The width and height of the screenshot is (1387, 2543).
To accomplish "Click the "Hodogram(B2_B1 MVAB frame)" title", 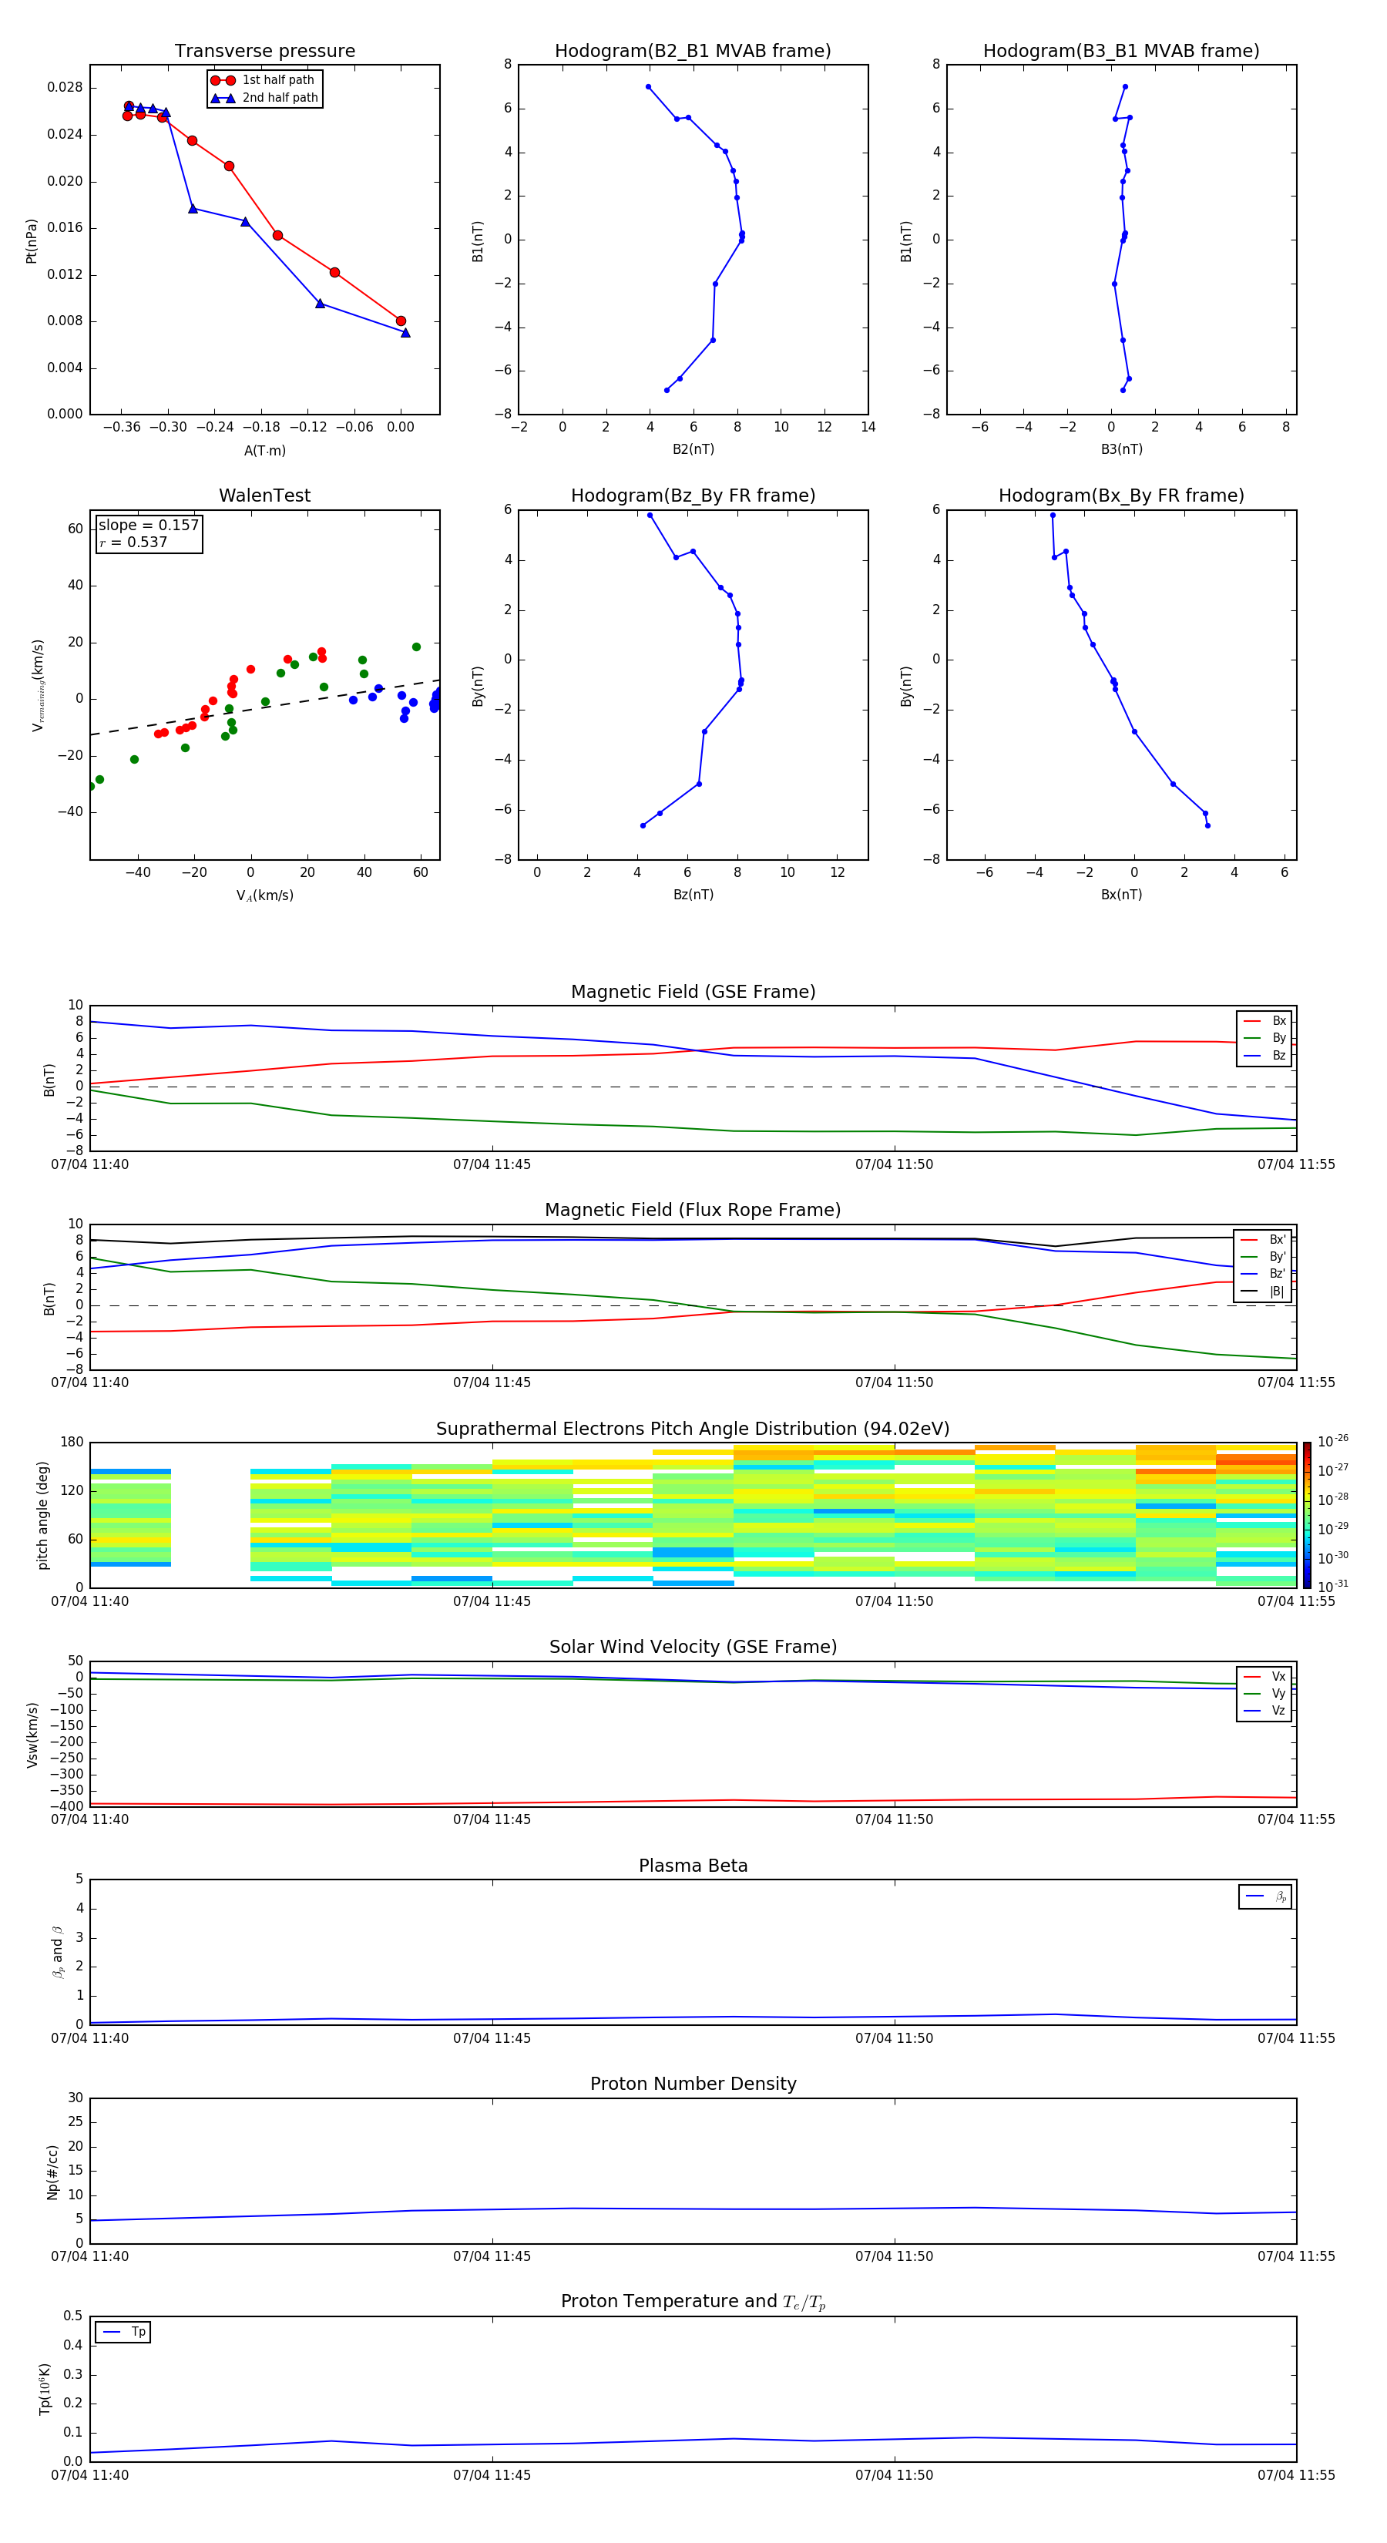I will point(693,52).
